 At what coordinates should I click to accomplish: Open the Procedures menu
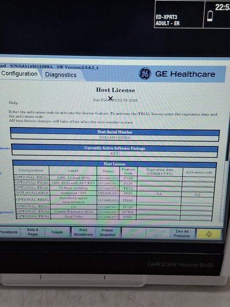point(9,232)
